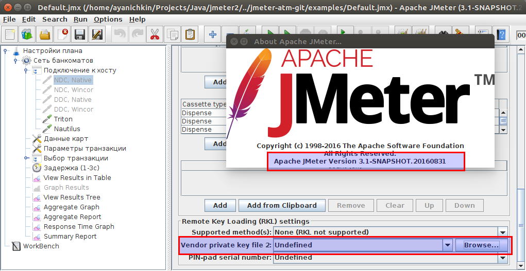Click the main panel scrollbar up arrow
The height and width of the screenshot is (271, 526).
coord(521,50)
